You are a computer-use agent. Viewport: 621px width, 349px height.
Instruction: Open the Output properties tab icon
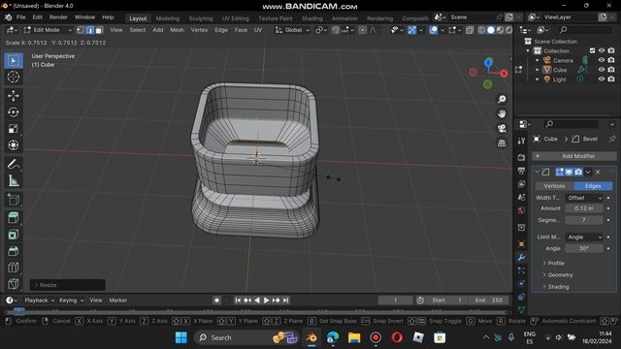521,171
